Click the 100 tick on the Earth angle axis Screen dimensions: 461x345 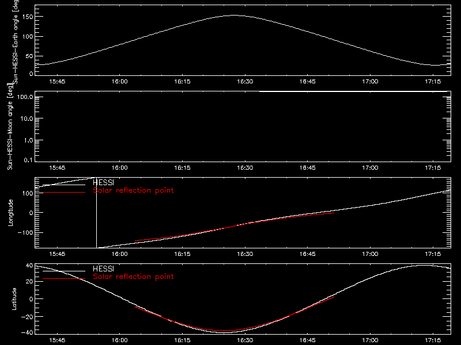(29, 37)
